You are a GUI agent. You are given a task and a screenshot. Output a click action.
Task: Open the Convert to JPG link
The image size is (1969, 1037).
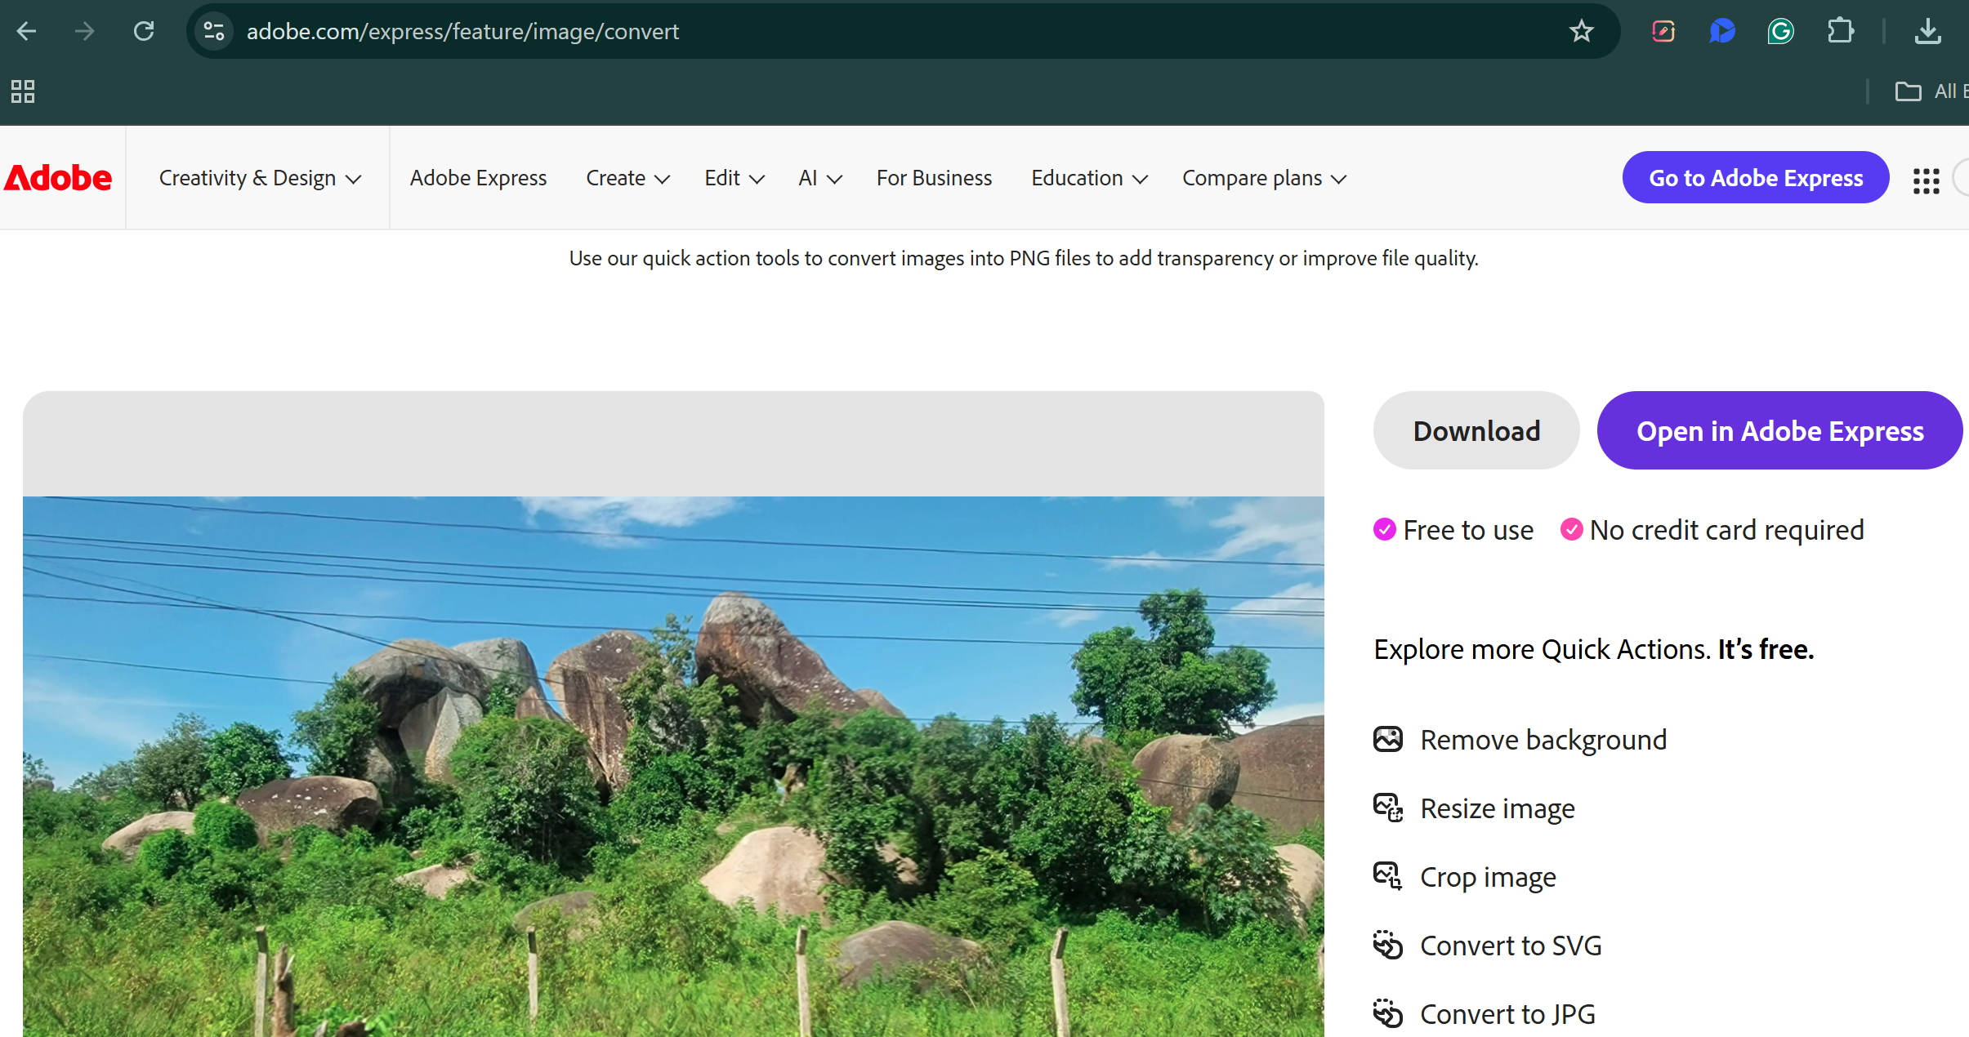[x=1507, y=1014]
